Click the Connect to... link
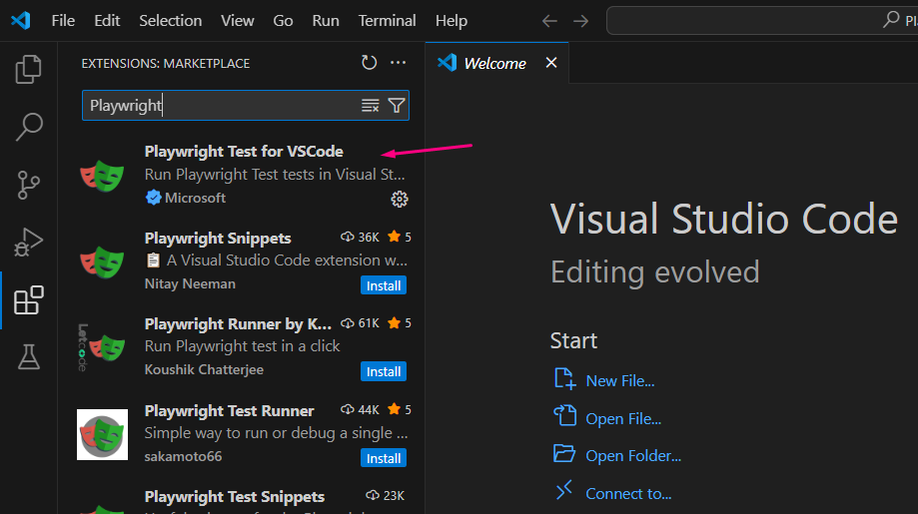 tap(628, 494)
